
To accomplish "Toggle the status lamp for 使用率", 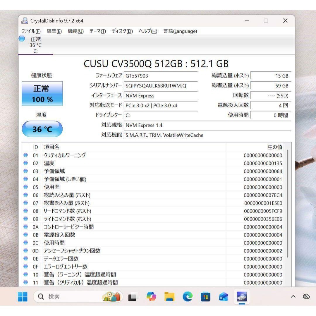I will pyautogui.click(x=26, y=187).
